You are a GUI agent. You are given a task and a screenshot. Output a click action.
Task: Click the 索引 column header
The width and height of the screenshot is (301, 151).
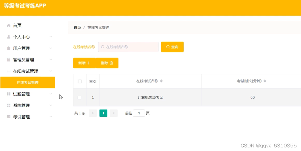pos(93,81)
